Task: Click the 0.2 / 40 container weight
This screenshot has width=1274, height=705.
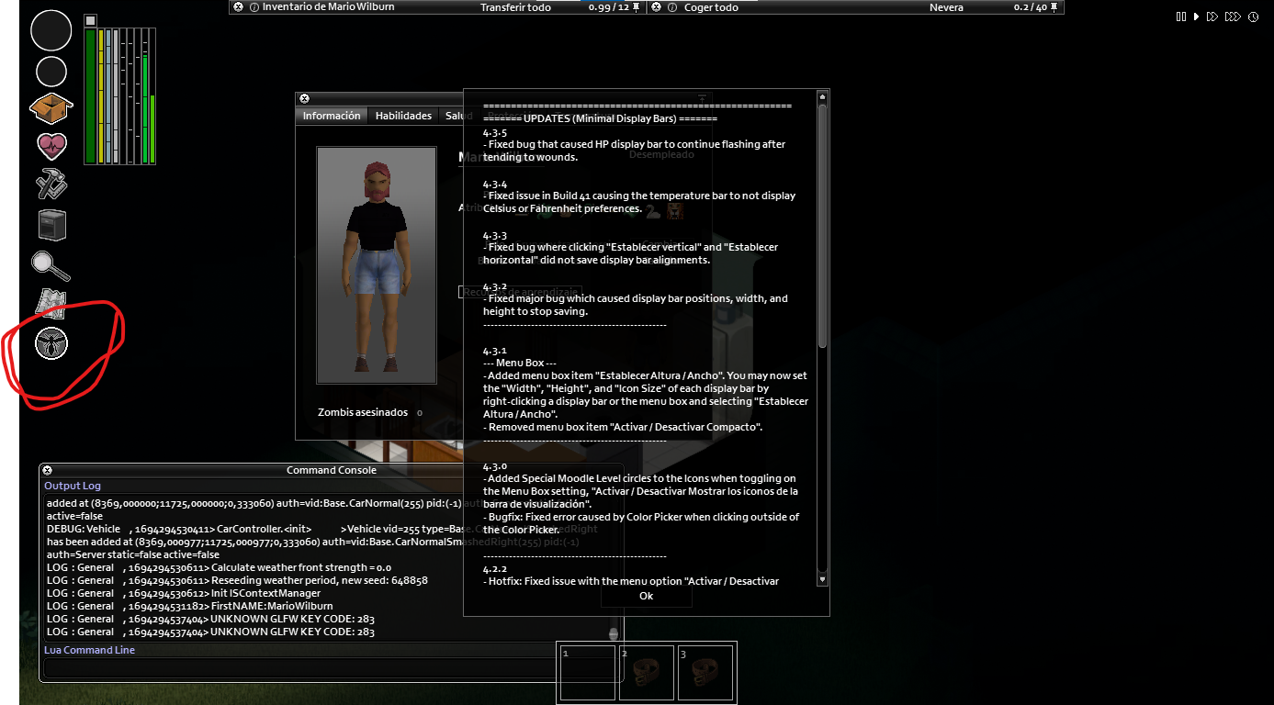Action: tap(1031, 7)
